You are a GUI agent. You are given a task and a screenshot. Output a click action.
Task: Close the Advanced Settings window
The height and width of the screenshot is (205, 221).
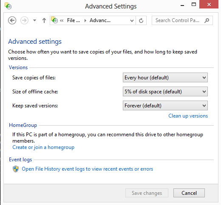[209, 5]
